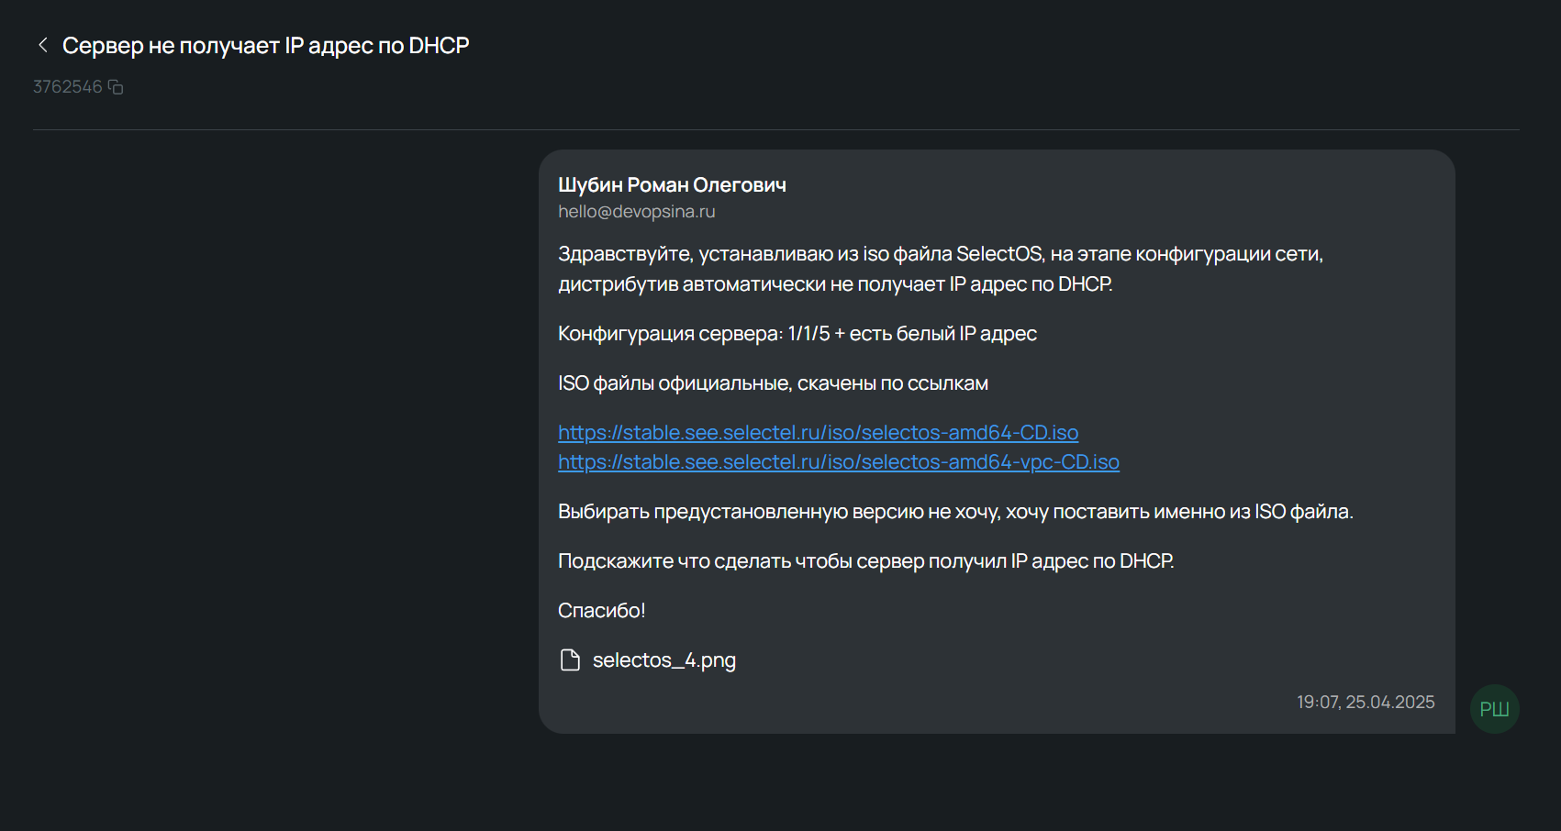This screenshot has width=1561, height=831.
Task: Click the line ISO файлы официальные
Action: 773,383
